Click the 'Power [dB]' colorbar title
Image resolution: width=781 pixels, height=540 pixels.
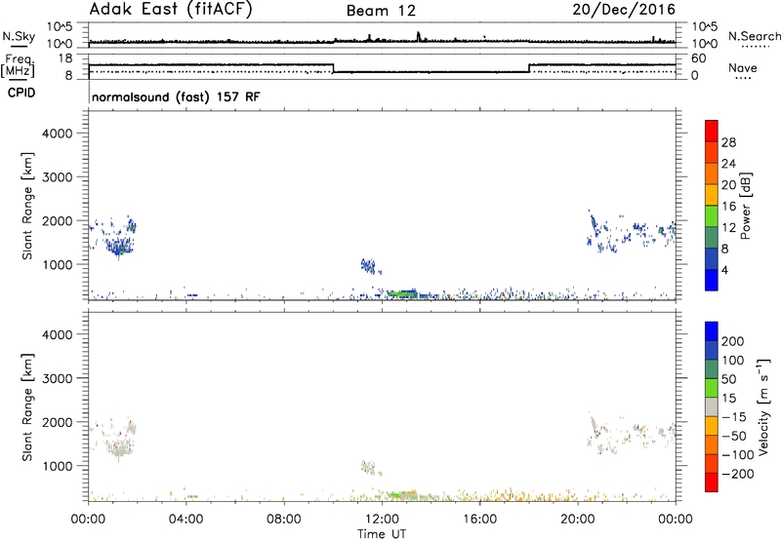746,206
